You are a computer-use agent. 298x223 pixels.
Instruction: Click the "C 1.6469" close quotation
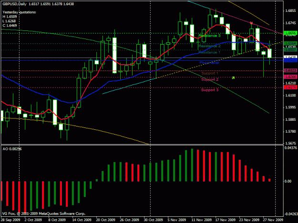pyautogui.click(x=10, y=26)
